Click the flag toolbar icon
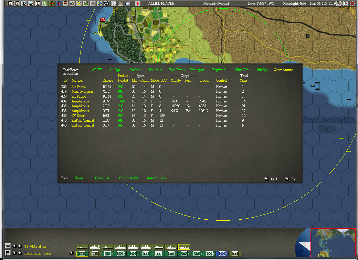 [x=65, y=3]
